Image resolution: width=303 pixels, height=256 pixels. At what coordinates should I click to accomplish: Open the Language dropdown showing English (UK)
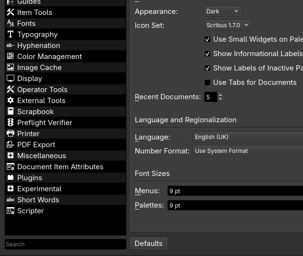(248, 137)
